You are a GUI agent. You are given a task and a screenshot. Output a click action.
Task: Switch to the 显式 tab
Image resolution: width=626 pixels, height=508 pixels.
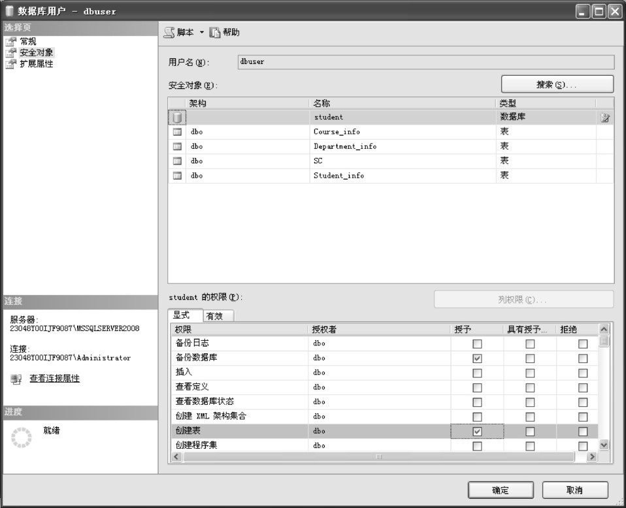coord(182,315)
